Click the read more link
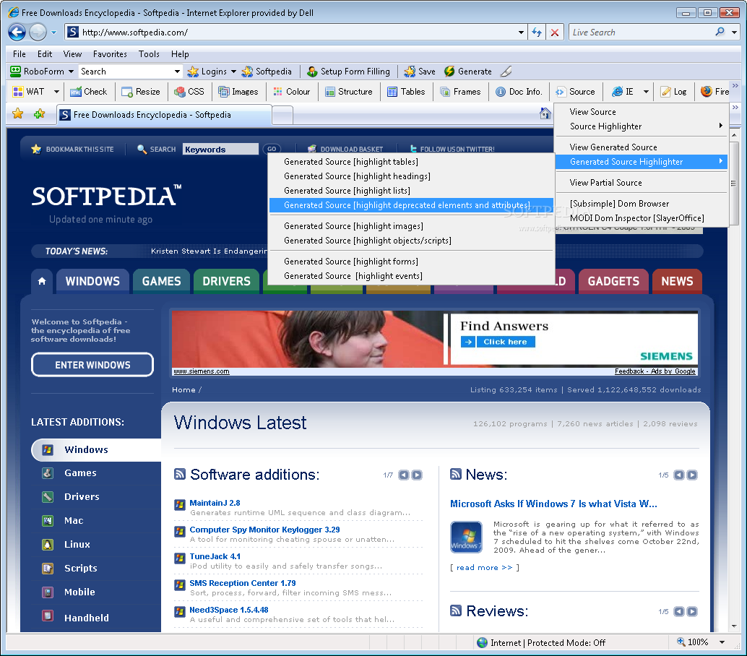The height and width of the screenshot is (656, 747). [485, 567]
